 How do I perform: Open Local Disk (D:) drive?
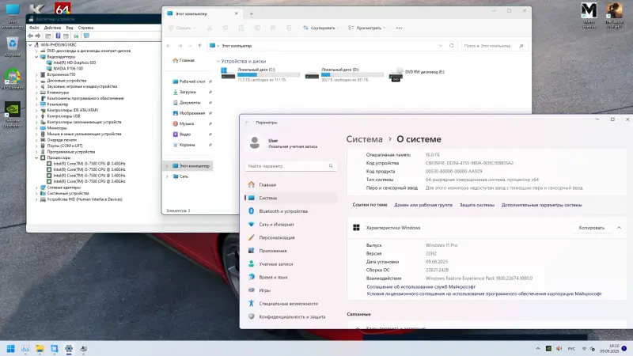344,74
